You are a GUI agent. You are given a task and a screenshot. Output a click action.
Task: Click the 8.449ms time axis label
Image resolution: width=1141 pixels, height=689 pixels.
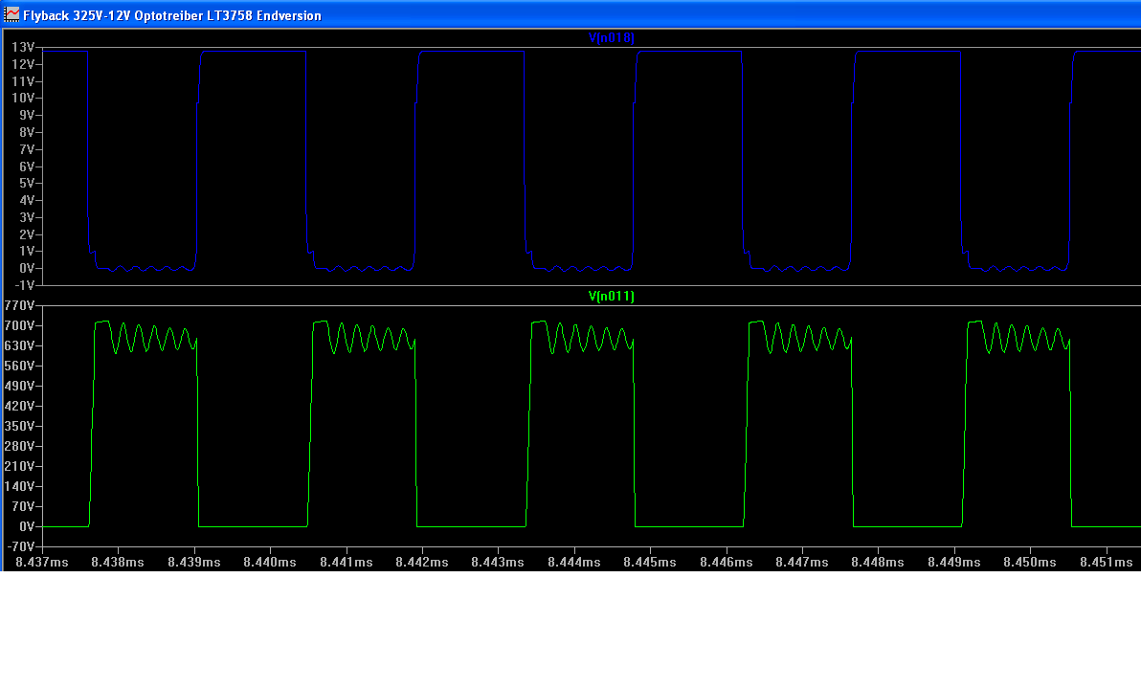954,563
